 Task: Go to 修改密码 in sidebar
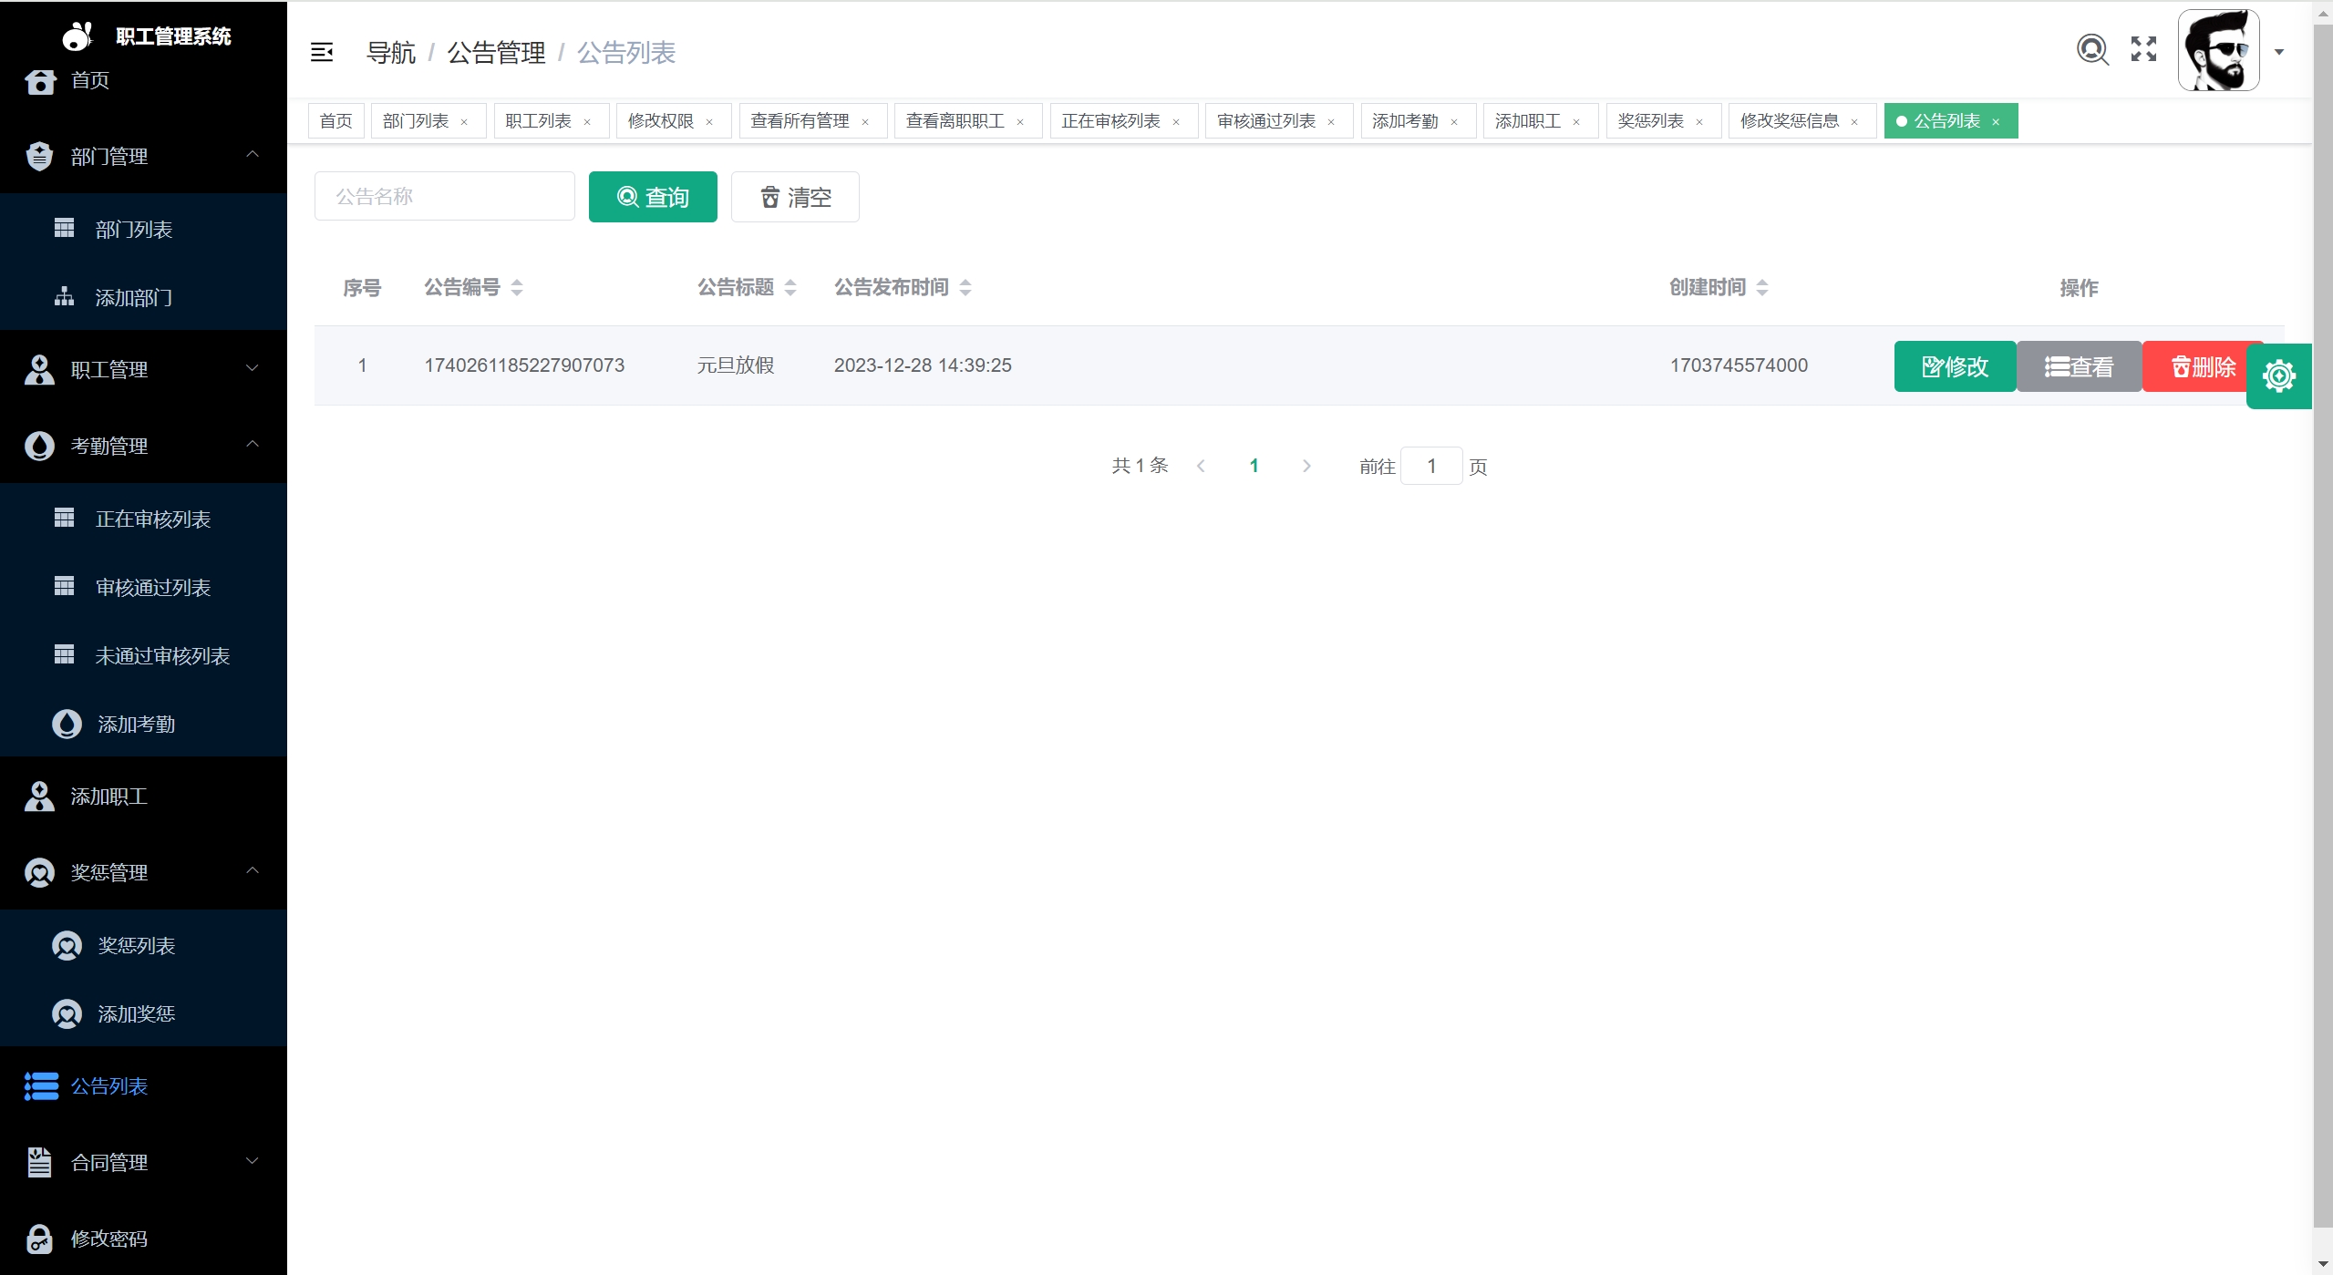(x=108, y=1239)
